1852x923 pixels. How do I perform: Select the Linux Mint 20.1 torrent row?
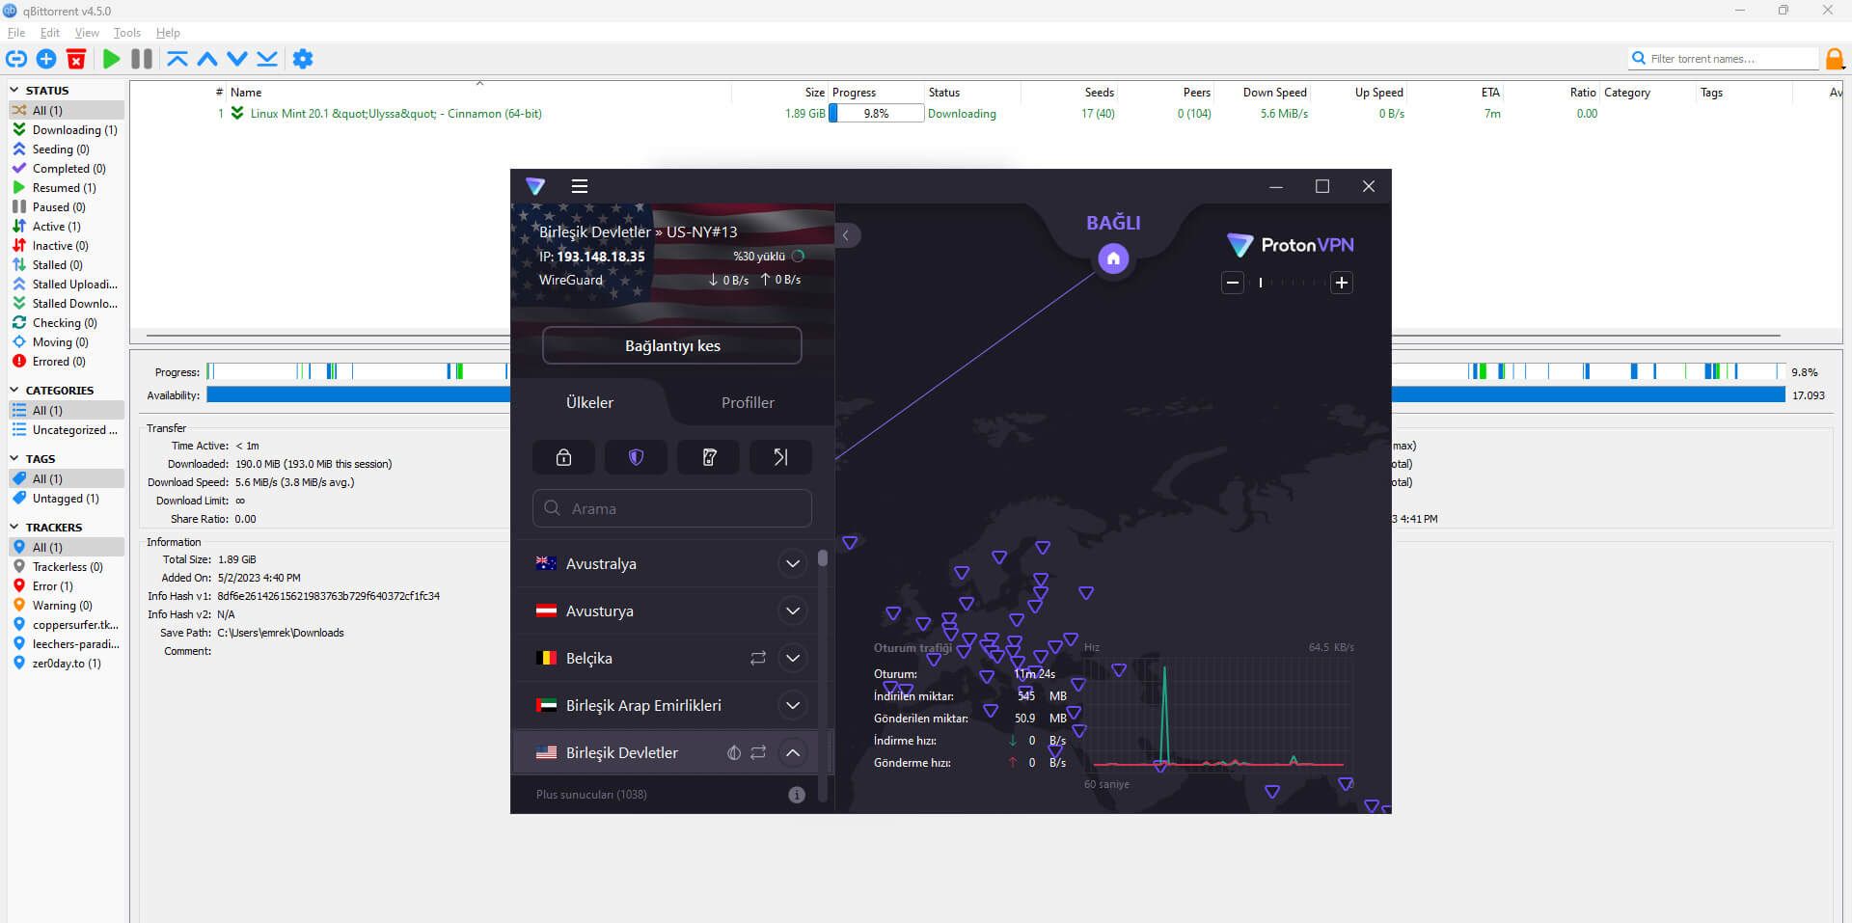pyautogui.click(x=984, y=113)
